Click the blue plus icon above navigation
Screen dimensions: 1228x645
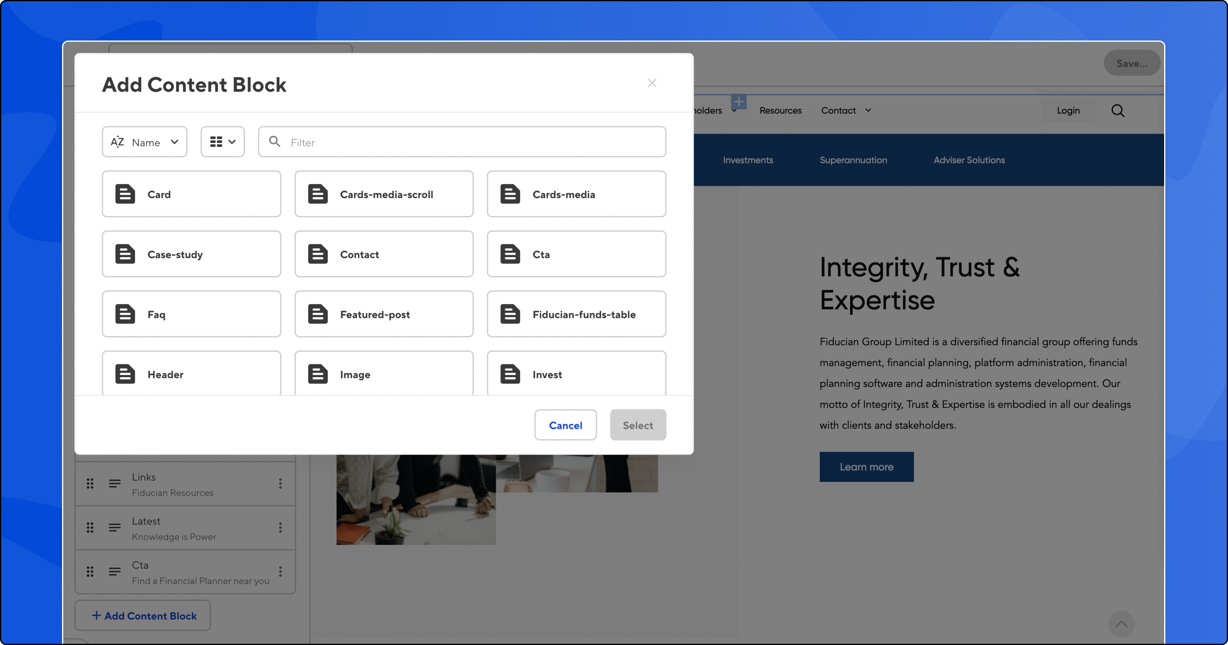pyautogui.click(x=738, y=102)
